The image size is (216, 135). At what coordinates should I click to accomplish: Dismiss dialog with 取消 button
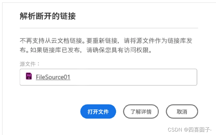[182, 111]
